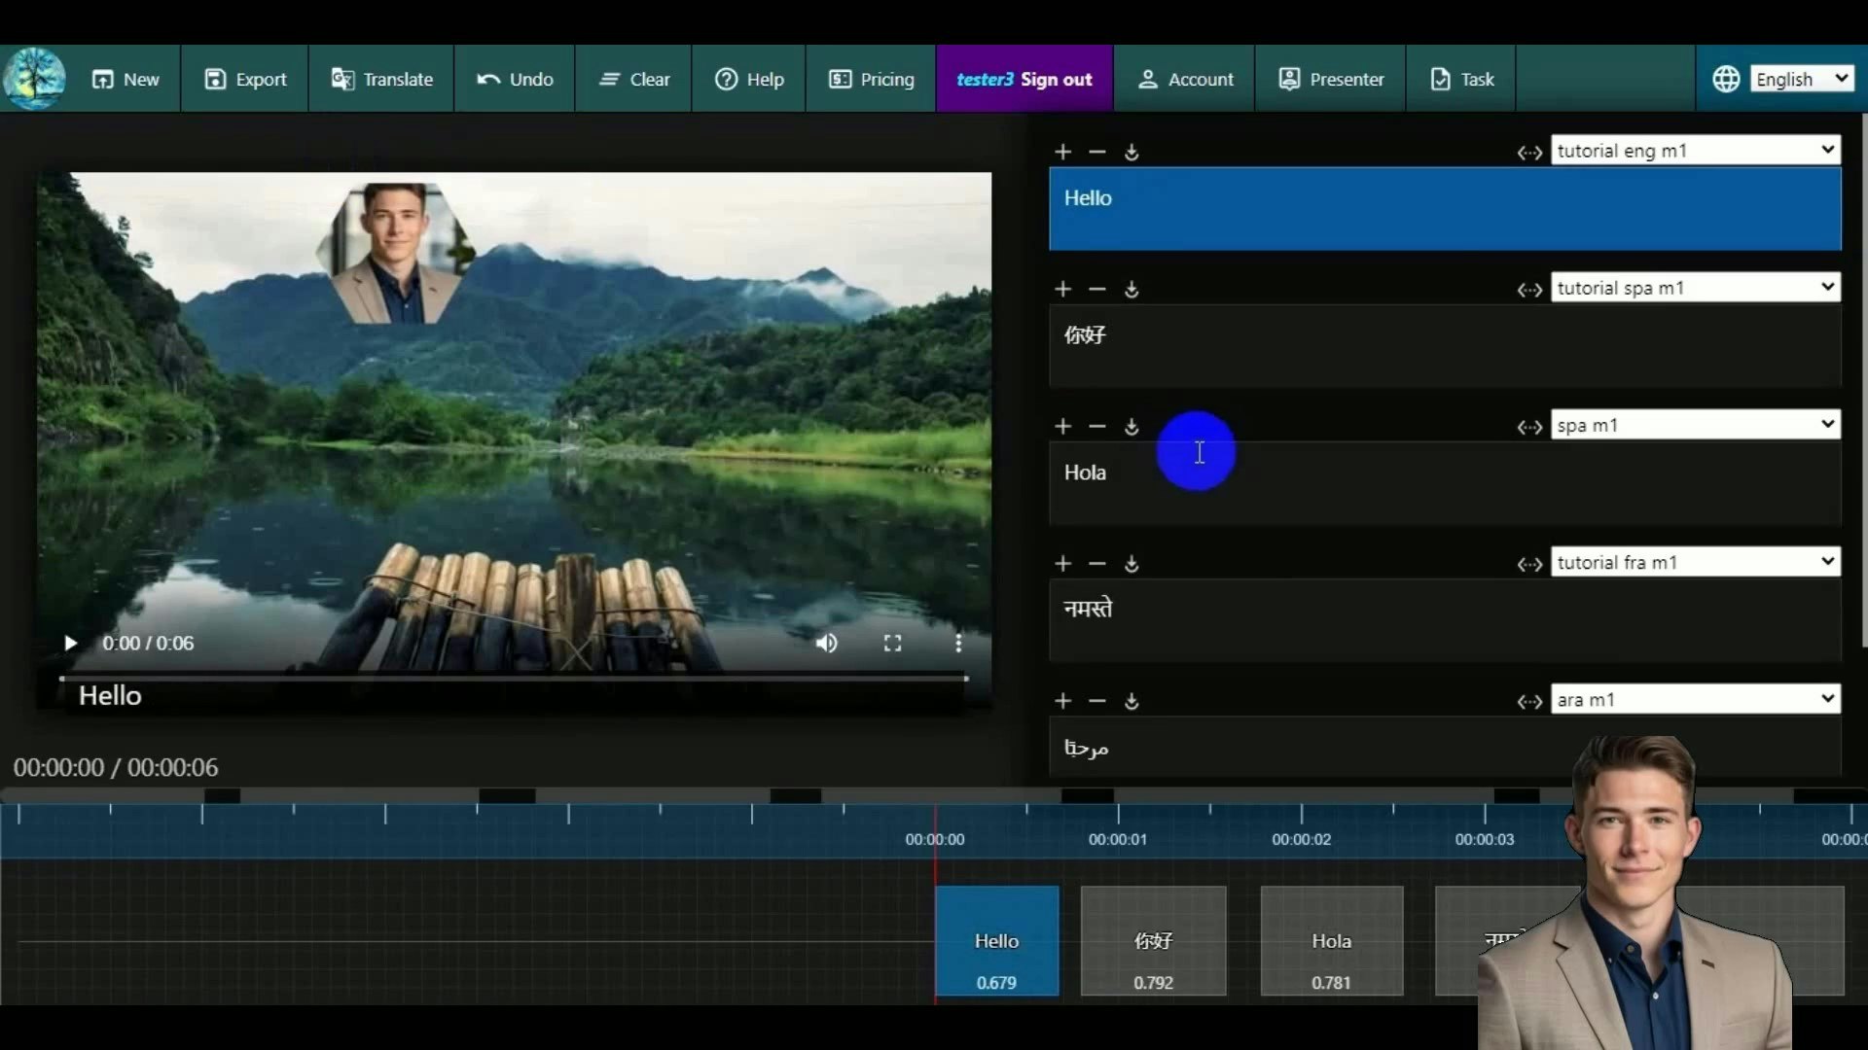Select the Hola clip on the timeline
The height and width of the screenshot is (1050, 1868).
(x=1331, y=940)
